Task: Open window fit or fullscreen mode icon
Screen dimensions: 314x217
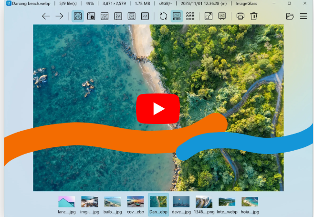Action: tap(209, 16)
